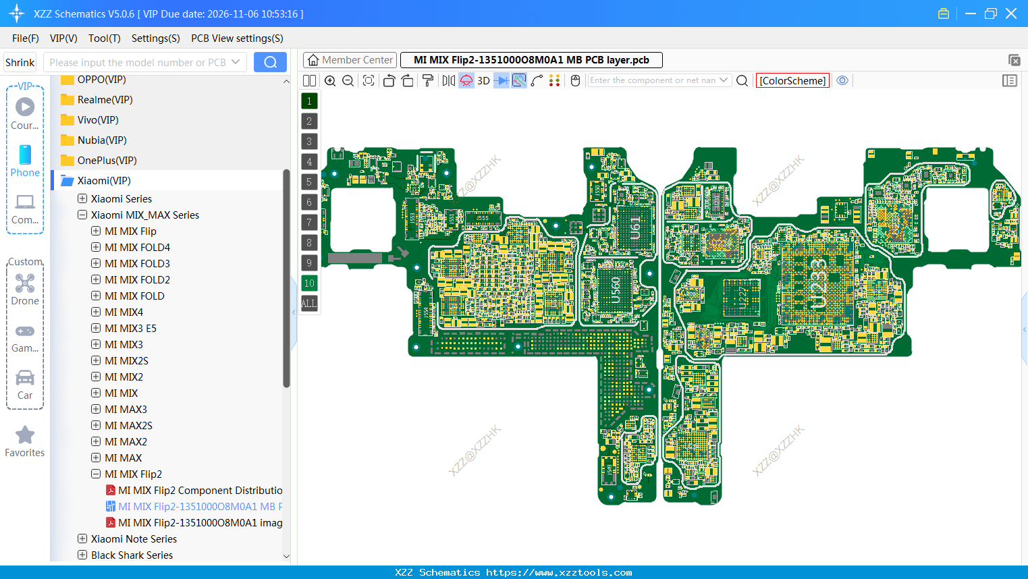The width and height of the screenshot is (1028, 579).
Task: Click the Shrink button
Action: (20, 61)
